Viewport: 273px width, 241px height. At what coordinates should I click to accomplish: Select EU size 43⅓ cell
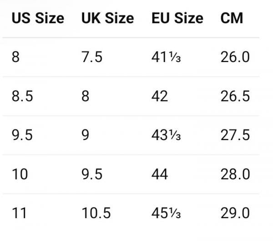tap(166, 135)
